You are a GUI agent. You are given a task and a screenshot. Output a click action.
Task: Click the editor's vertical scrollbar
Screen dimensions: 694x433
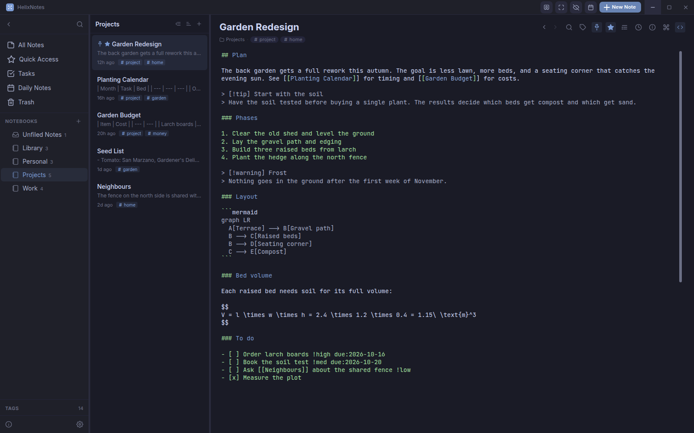coord(681,167)
